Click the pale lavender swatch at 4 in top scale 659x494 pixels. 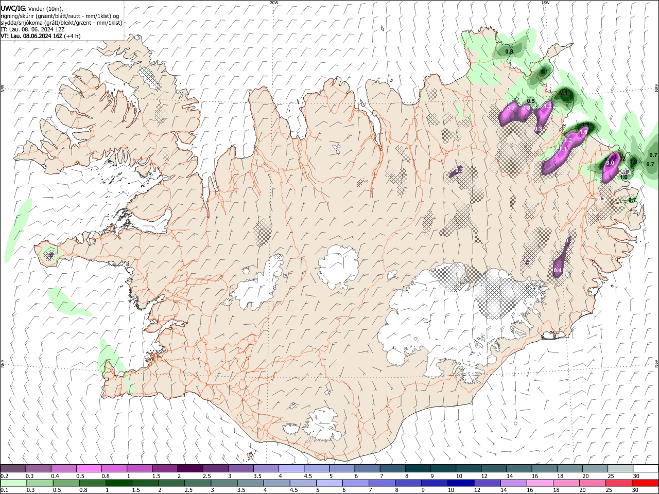291,468
